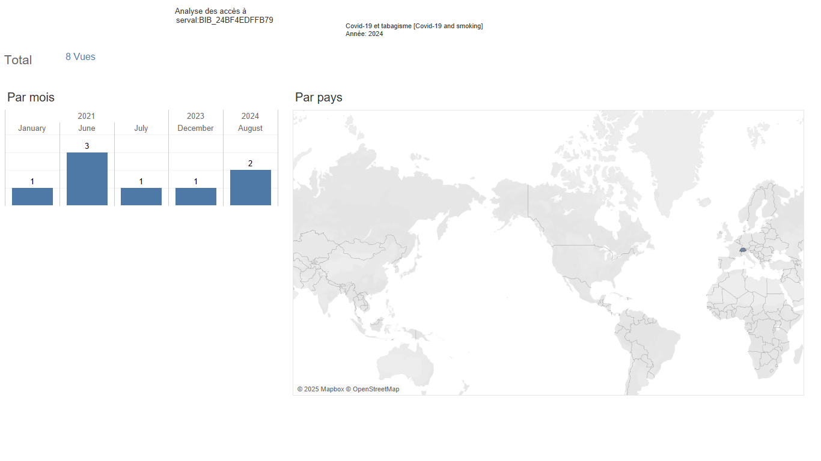The height and width of the screenshot is (461, 821).
Task: Click the 'Analyse des accès à' text
Action: (x=210, y=11)
